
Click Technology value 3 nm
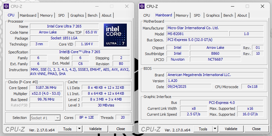[x=39, y=44]
